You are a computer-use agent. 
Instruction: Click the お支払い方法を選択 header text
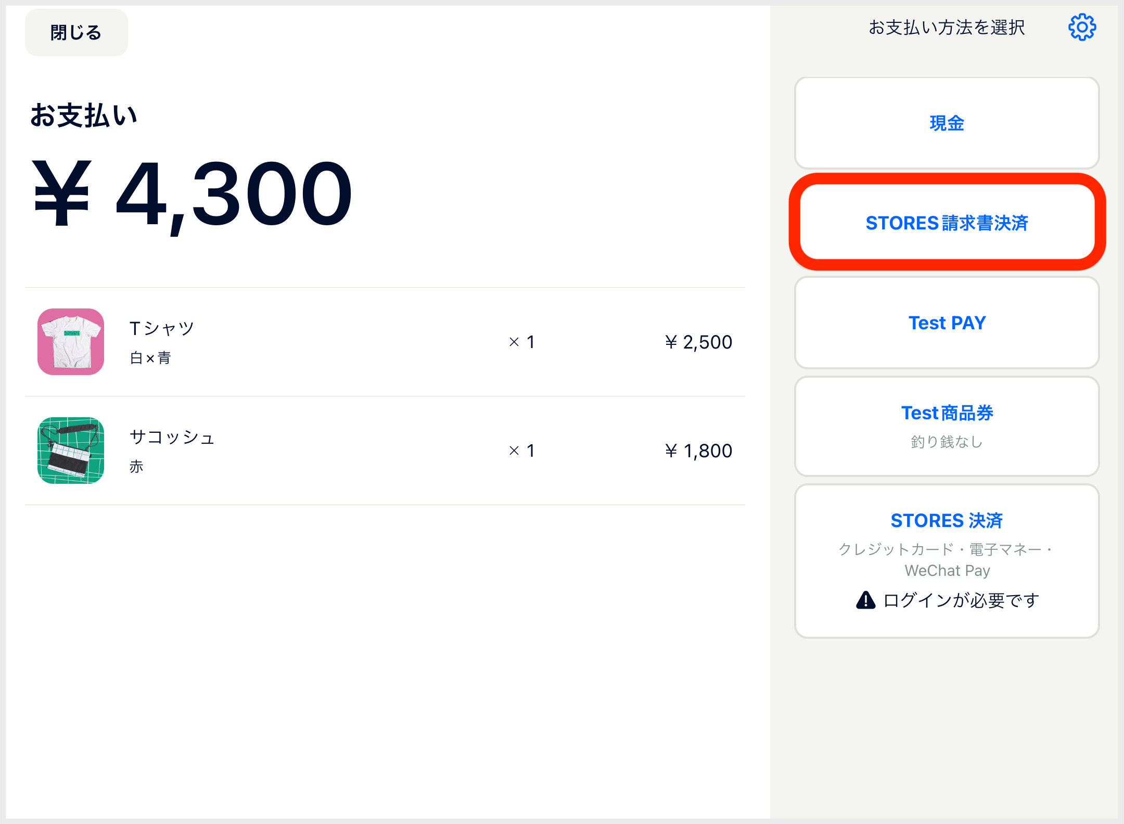947,27
